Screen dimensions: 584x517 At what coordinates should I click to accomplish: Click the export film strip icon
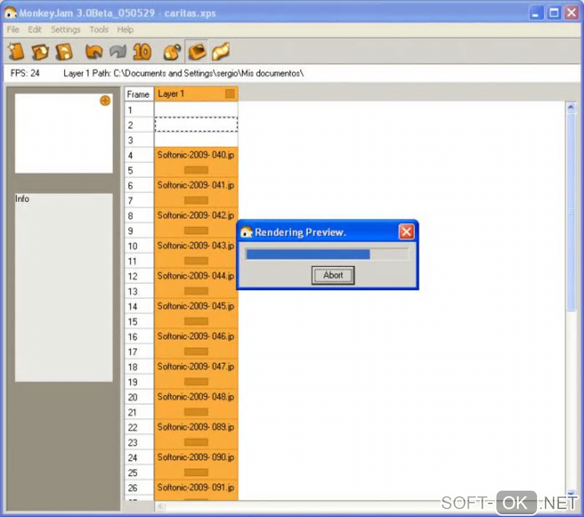point(220,52)
